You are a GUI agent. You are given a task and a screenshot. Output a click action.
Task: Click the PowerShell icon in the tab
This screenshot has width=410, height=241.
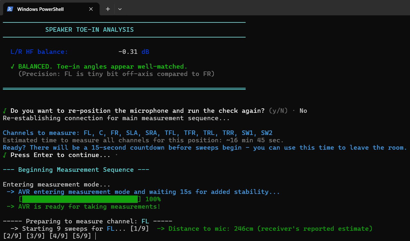point(10,9)
